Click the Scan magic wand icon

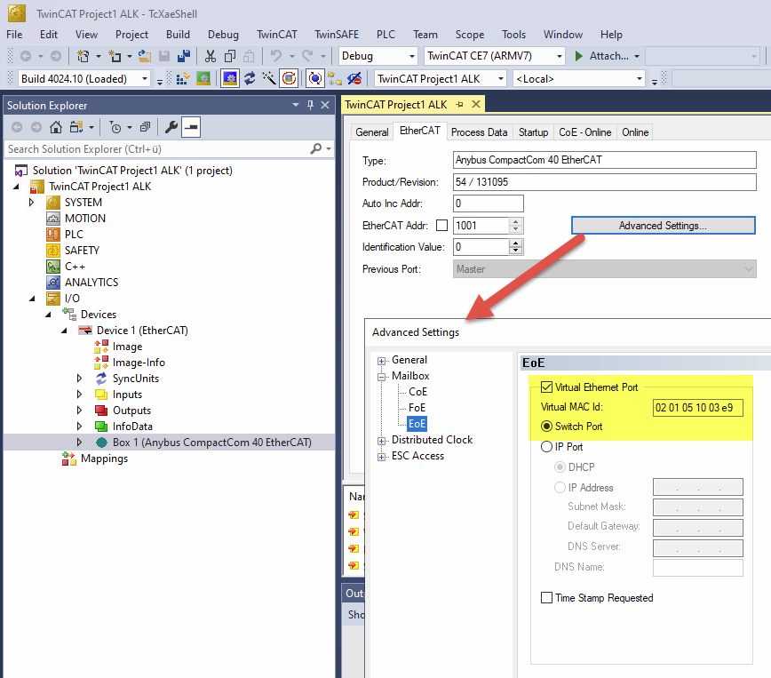269,79
